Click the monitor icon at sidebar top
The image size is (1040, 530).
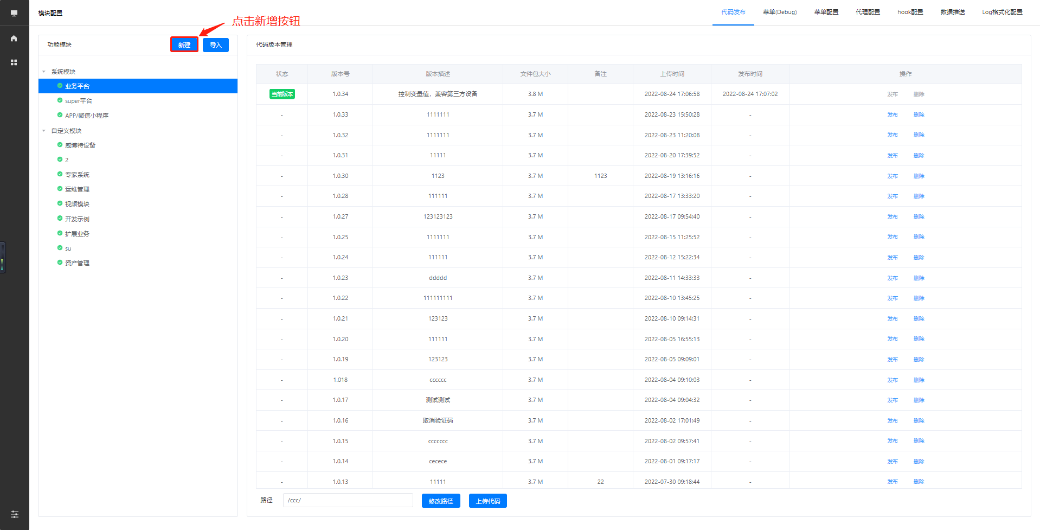(14, 13)
